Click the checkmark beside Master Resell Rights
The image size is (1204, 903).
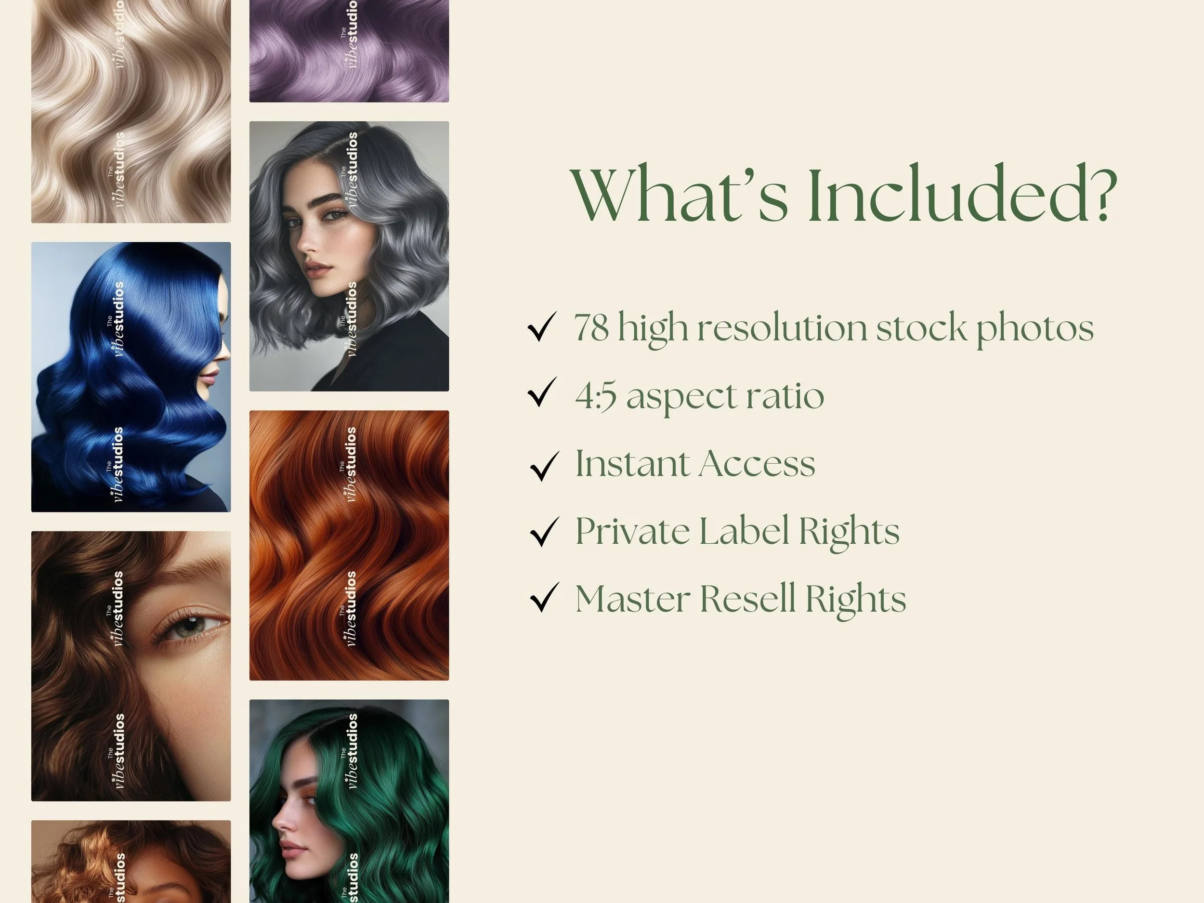pos(544,597)
